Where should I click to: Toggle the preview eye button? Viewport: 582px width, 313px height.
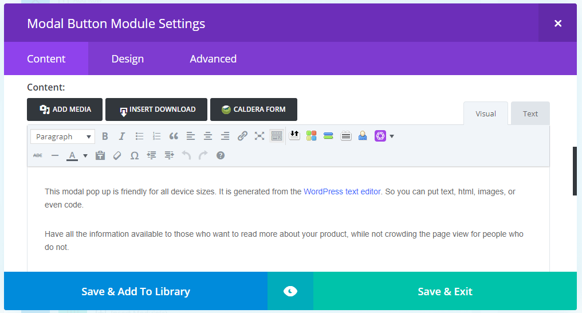click(290, 291)
